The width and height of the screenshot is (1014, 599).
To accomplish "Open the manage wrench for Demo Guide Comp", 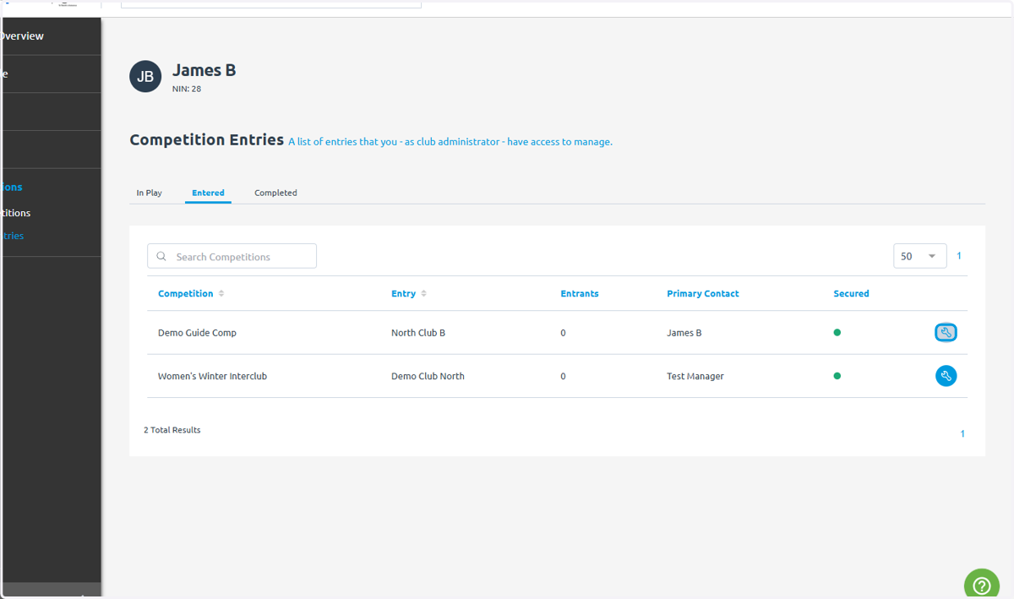I will click(x=946, y=333).
